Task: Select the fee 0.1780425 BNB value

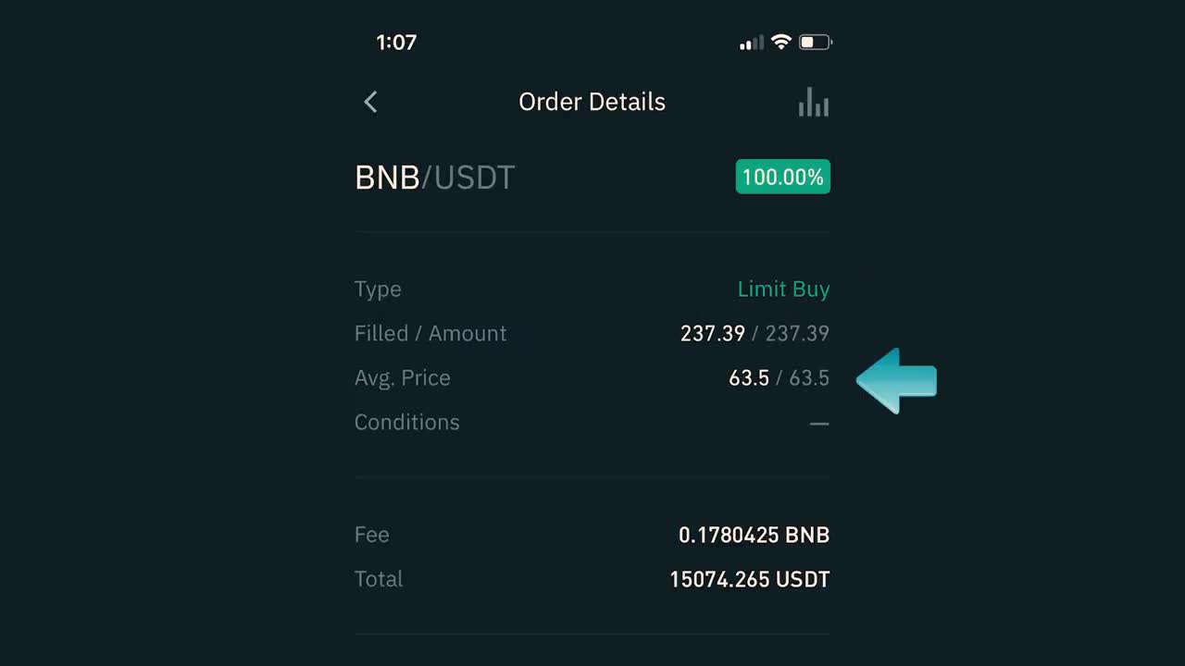Action: click(x=754, y=535)
